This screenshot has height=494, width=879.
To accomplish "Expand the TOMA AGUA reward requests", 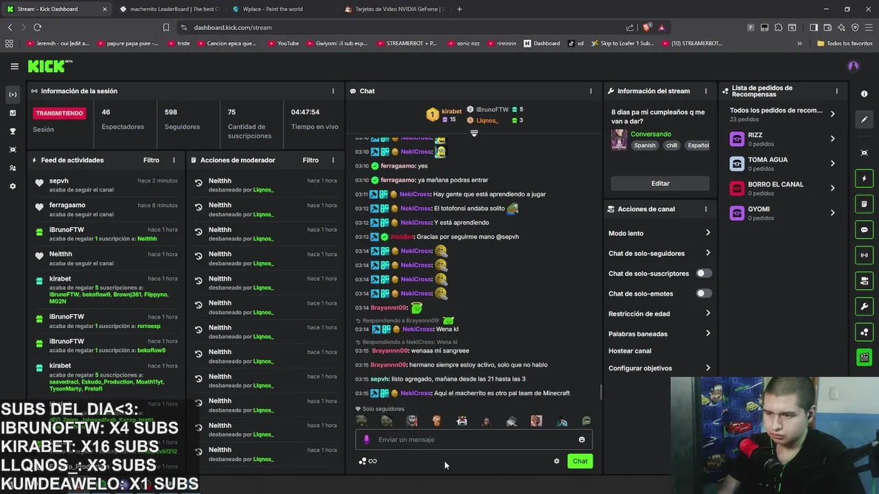I will [832, 163].
